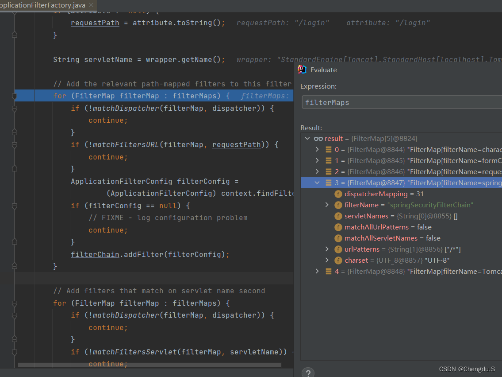Image resolution: width=502 pixels, height=377 pixels.
Task: Expand the urlPatterns field node
Action: 327,249
